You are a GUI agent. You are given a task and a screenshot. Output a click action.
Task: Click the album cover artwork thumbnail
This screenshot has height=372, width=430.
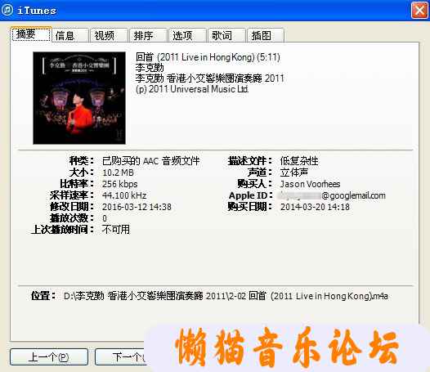coord(79,98)
